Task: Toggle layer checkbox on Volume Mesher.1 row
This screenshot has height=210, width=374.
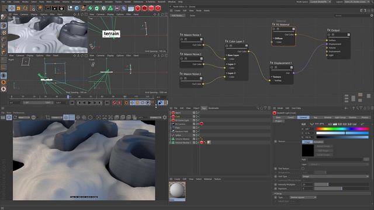Action: [194, 142]
